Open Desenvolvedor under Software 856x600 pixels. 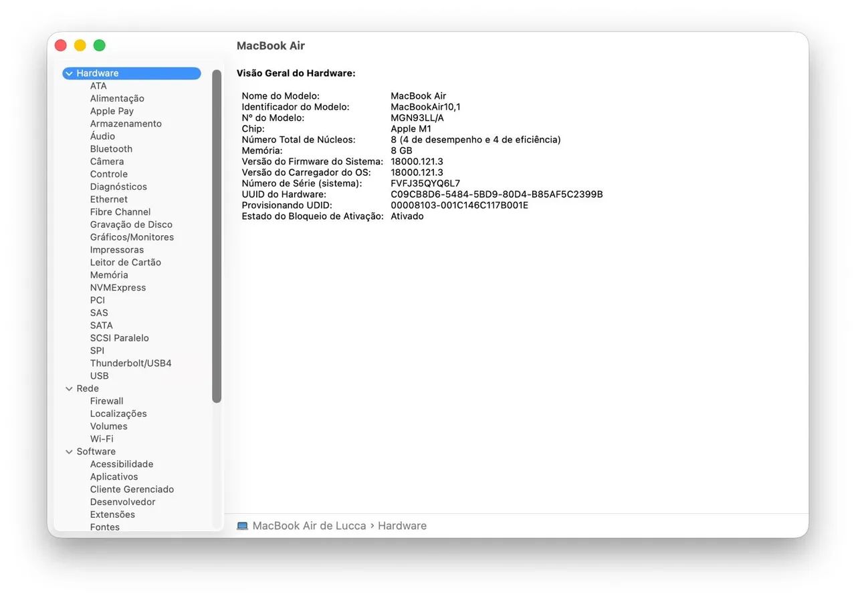(x=123, y=502)
